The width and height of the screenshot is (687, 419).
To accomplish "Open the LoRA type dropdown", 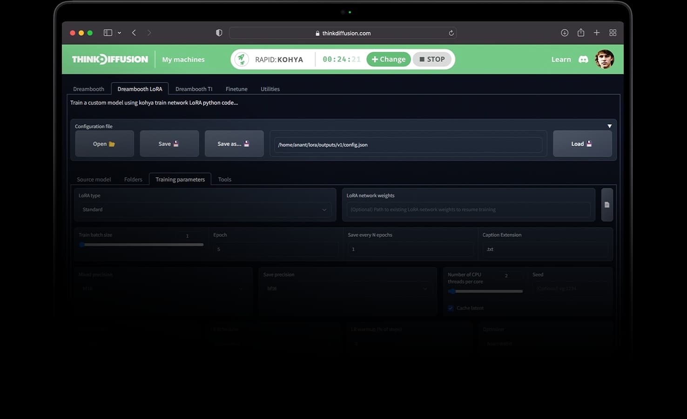I will (205, 210).
